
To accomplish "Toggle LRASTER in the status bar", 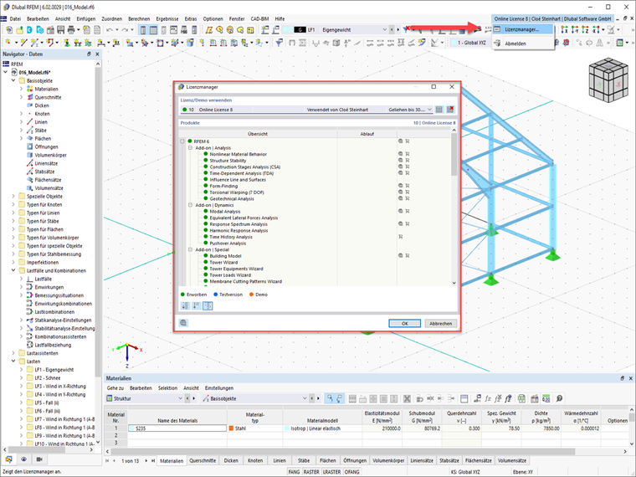I will tap(331, 472).
